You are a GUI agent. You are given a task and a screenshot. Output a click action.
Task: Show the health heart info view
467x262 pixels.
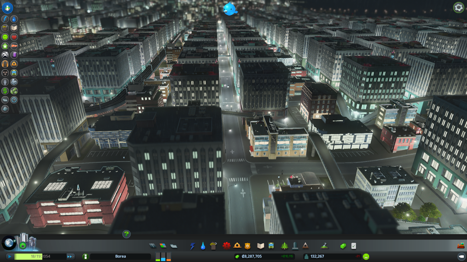coord(14,37)
